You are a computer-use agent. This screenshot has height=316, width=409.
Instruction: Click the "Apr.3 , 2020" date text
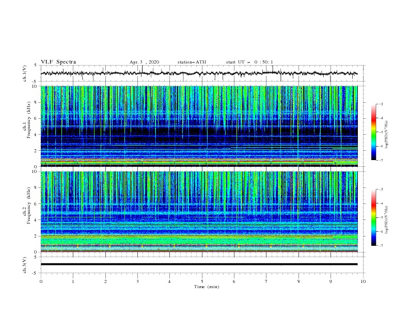point(144,62)
